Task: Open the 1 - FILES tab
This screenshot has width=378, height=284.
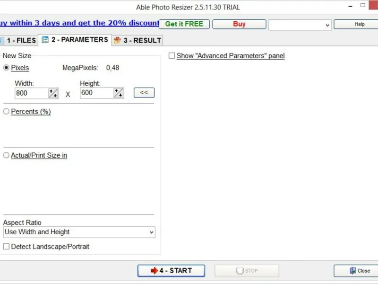Action: 18,40
